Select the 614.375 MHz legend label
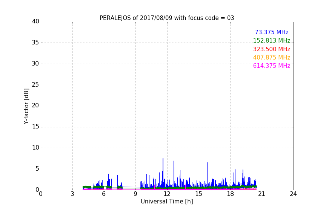The image size is (326, 217). tap(272, 66)
